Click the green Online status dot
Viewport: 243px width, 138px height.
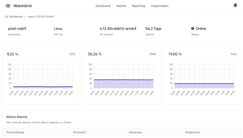[192, 28]
